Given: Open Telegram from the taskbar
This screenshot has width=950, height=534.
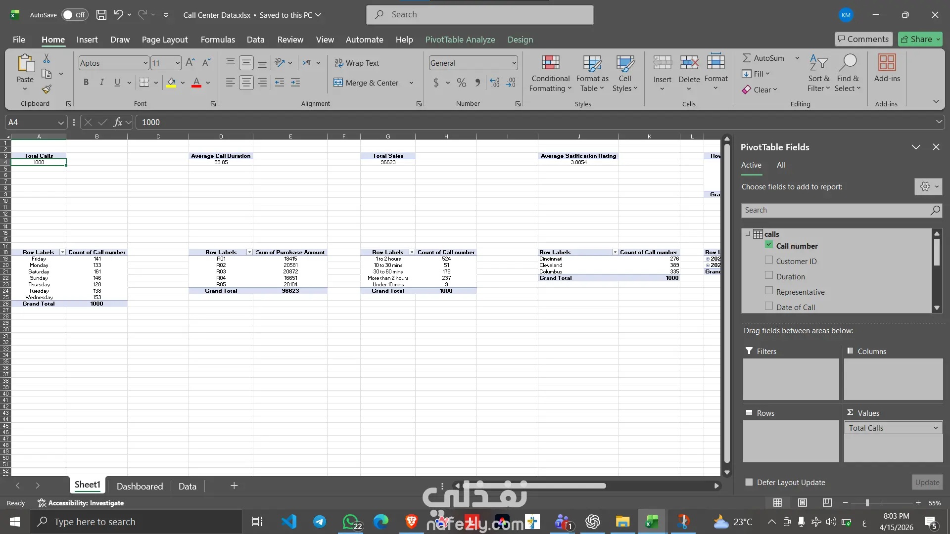Looking at the screenshot, I should click(x=320, y=522).
